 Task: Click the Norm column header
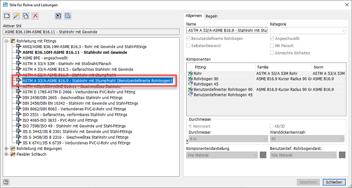pyautogui.click(x=329, y=67)
